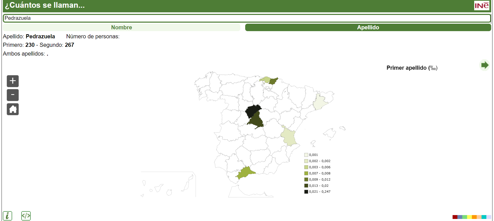Viewport: 494px width, 221px height.
Task: Select the light green color theme
Action: coord(465,217)
